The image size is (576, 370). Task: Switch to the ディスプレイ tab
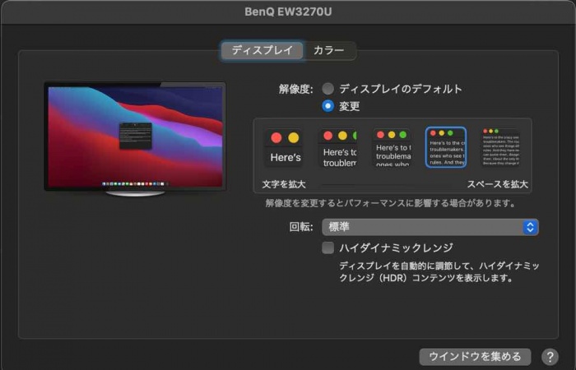pos(262,50)
